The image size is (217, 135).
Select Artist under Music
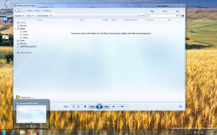tap(25, 32)
